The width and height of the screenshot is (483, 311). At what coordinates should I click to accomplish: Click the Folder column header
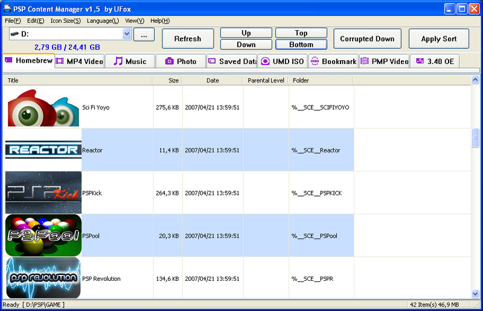[x=321, y=80]
